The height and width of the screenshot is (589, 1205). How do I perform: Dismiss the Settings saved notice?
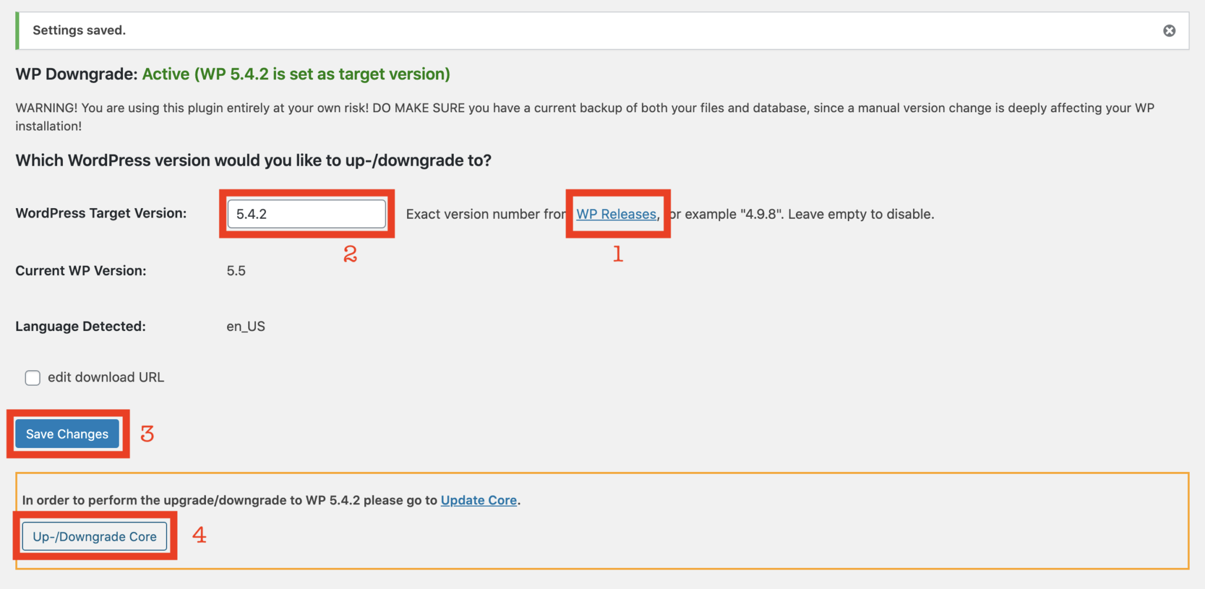tap(1169, 31)
